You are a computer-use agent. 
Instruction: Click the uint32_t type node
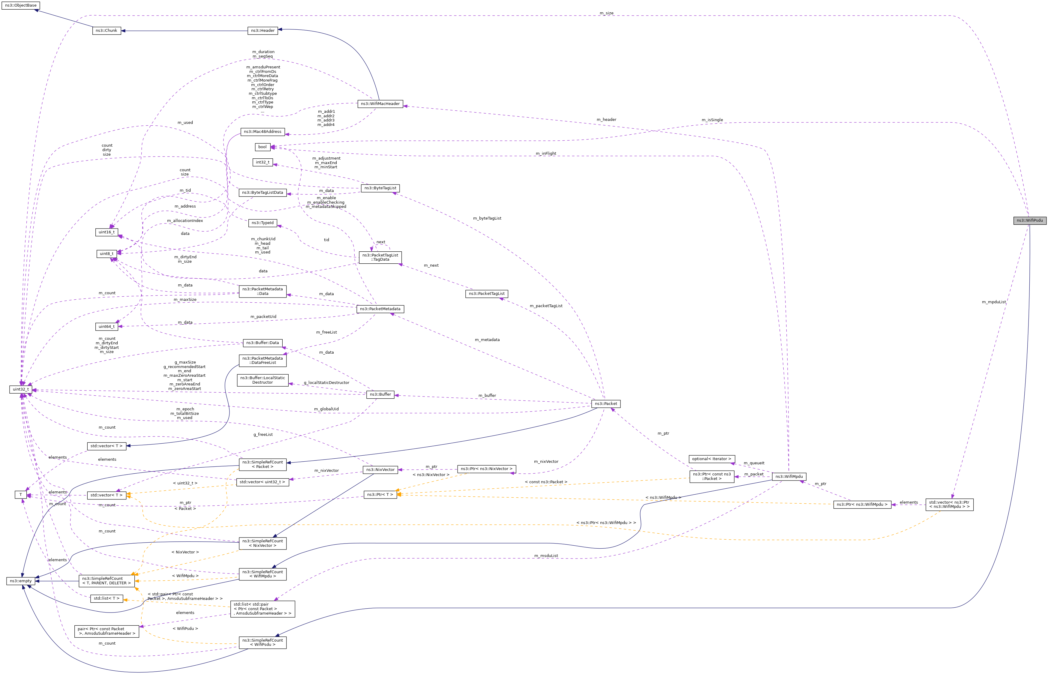click(x=21, y=390)
